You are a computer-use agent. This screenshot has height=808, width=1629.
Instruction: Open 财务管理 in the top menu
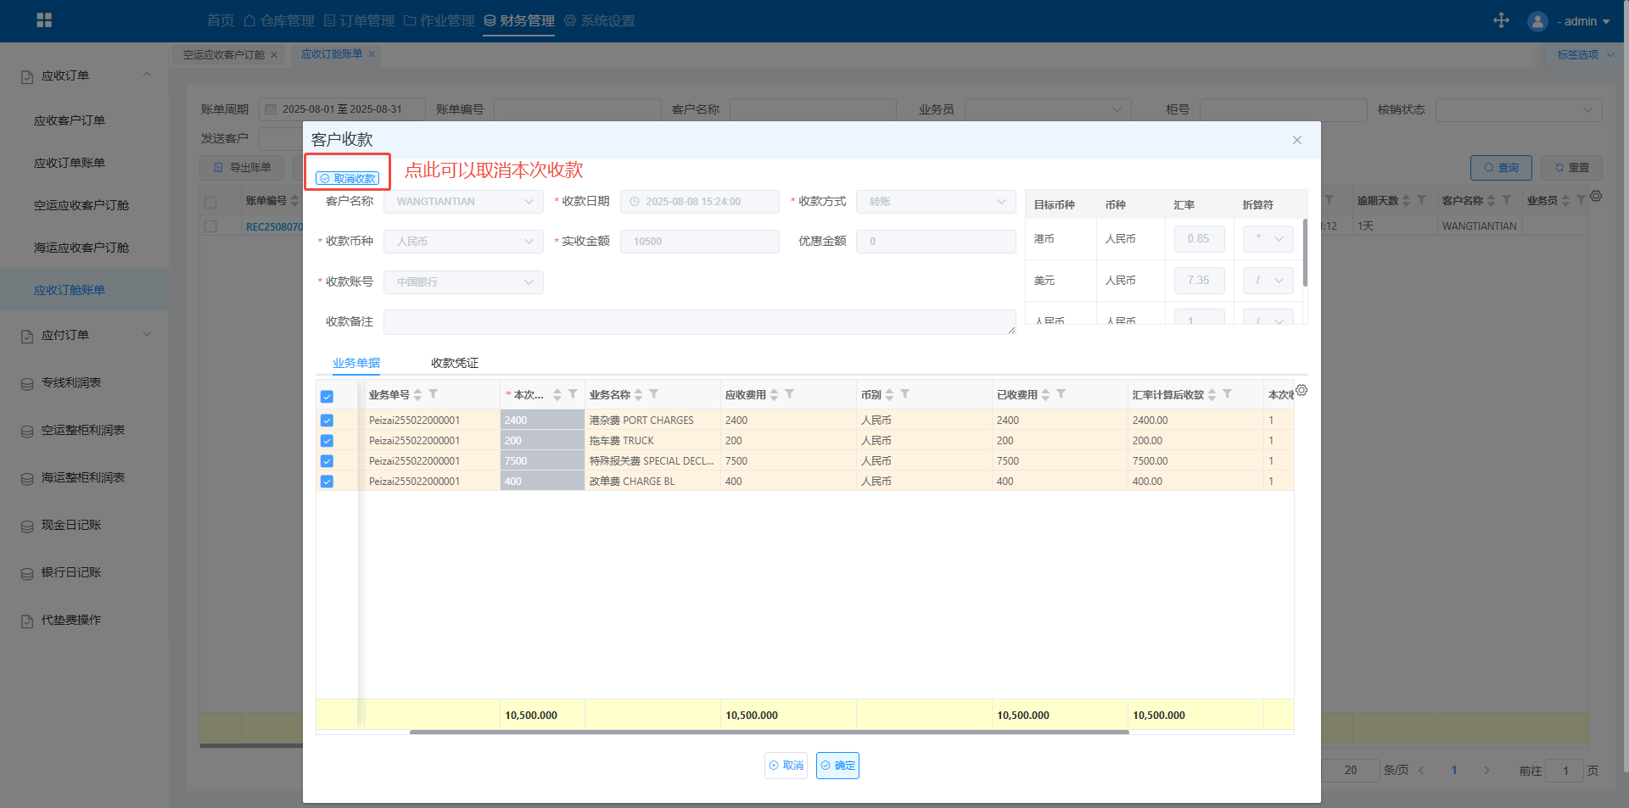click(519, 20)
